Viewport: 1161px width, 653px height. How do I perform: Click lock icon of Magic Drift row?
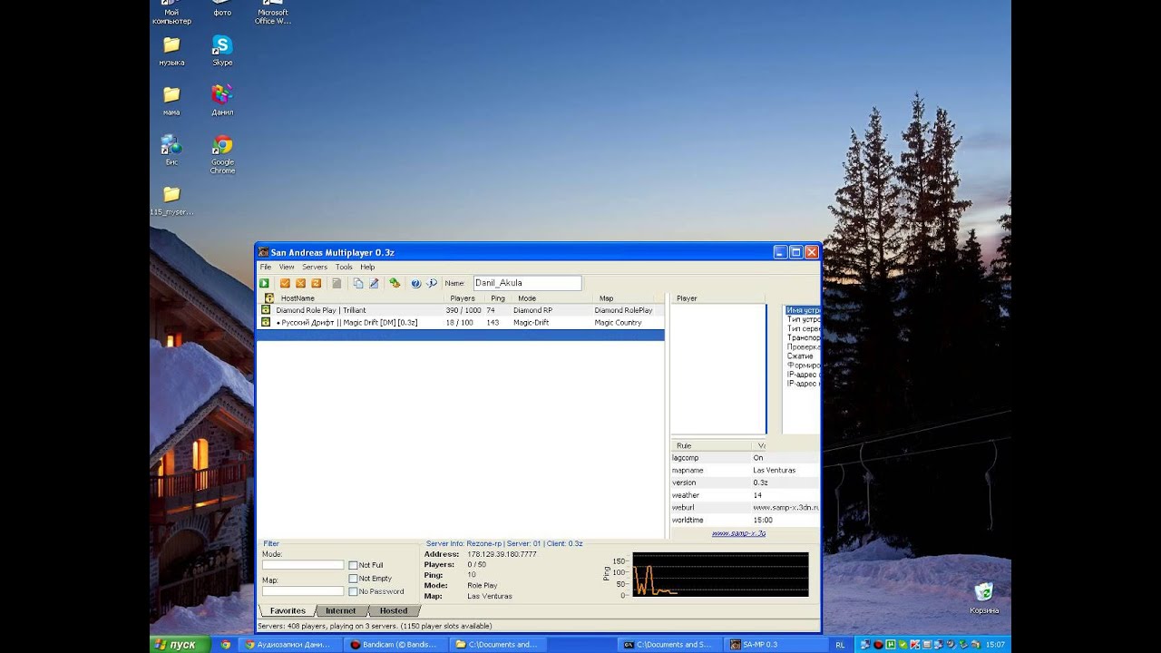[266, 322]
